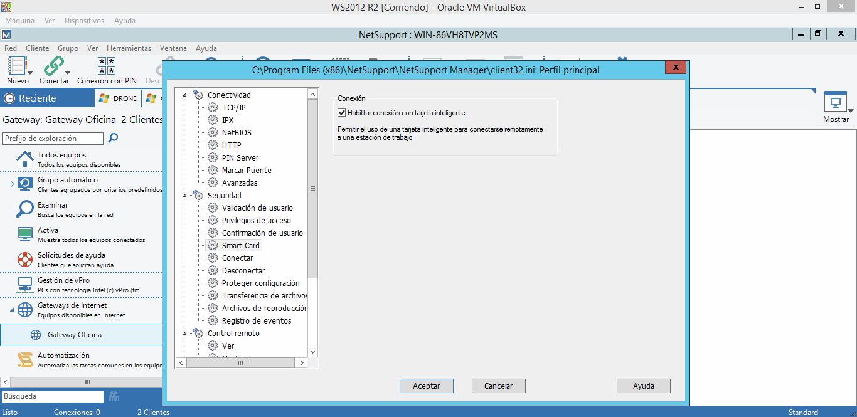
Task: Click gear icon beside Avanzadas
Action: coord(213,182)
